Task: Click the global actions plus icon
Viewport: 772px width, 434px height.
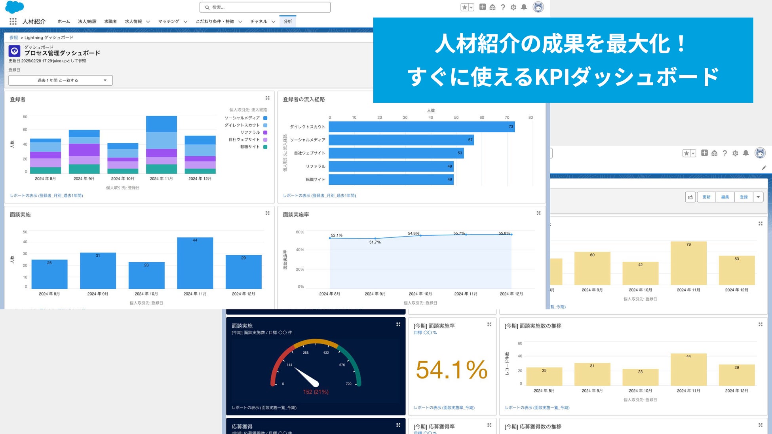Action: (x=482, y=7)
